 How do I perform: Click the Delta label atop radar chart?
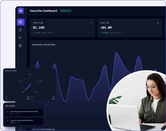30,74
